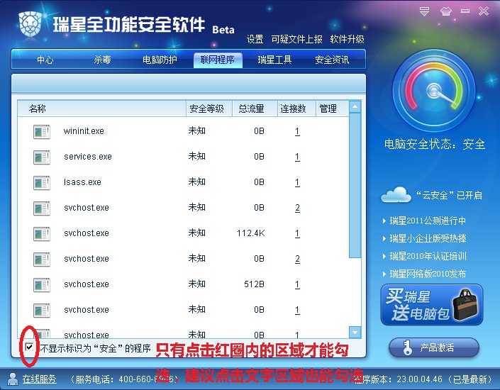Sort by the 安全等级 column header
The width and height of the screenshot is (500, 390).
[209, 108]
